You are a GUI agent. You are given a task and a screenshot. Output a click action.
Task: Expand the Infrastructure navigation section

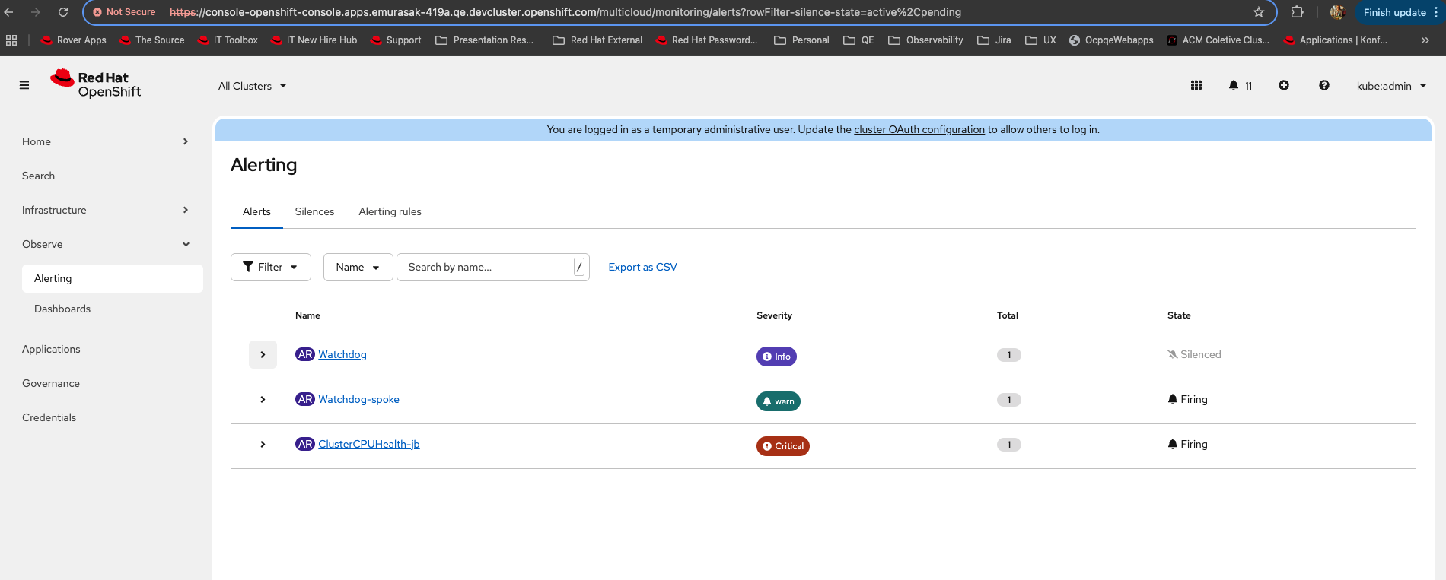click(x=106, y=210)
